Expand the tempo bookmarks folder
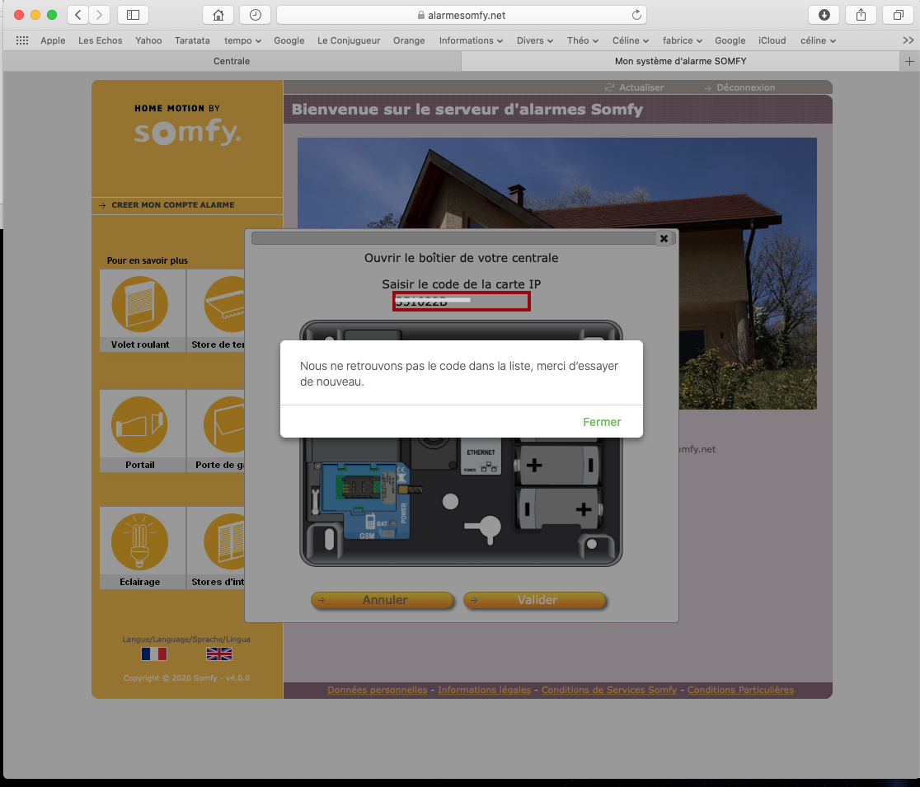The image size is (920, 787). [242, 40]
